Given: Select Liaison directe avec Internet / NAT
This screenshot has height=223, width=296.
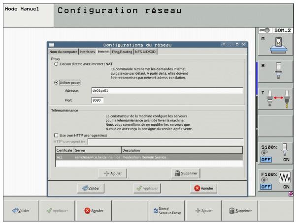Looking at the screenshot, I should pyautogui.click(x=56, y=64).
